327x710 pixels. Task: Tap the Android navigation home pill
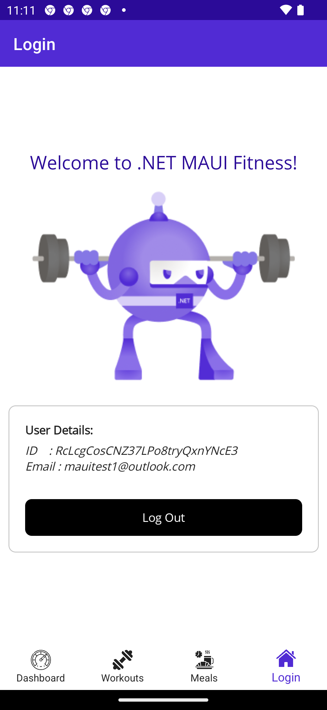pyautogui.click(x=163, y=700)
